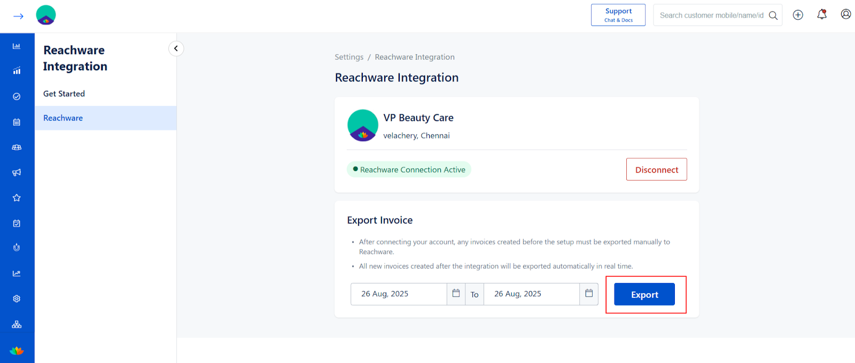855x363 pixels.
Task: Open the growth bars with arrow icon
Action: pos(17,71)
